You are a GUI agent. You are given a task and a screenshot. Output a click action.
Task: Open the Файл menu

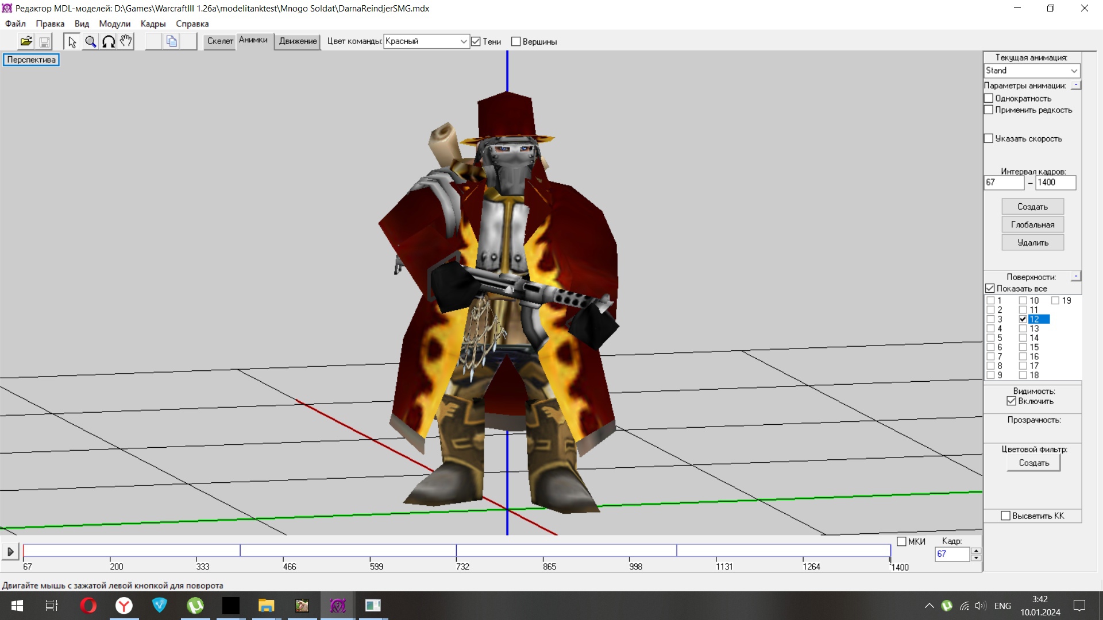coord(16,24)
